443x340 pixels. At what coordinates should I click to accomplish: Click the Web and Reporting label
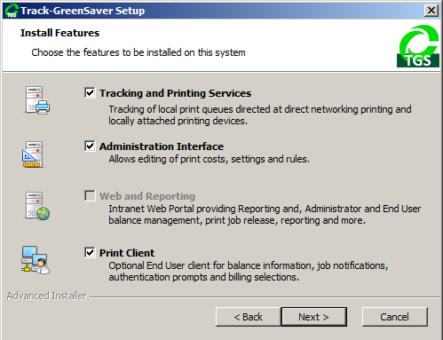pyautogui.click(x=147, y=196)
